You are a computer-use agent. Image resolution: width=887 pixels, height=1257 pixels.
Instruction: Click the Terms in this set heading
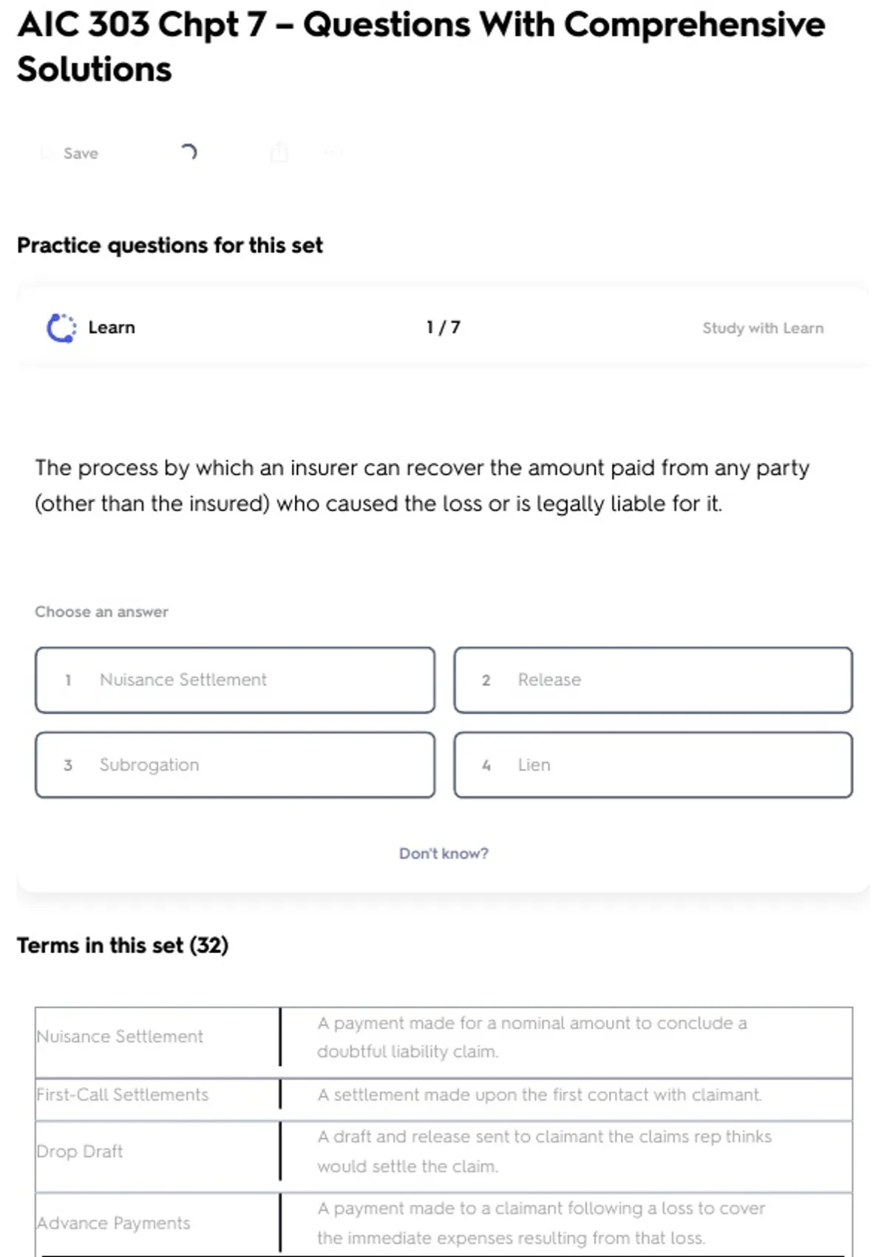pos(123,945)
